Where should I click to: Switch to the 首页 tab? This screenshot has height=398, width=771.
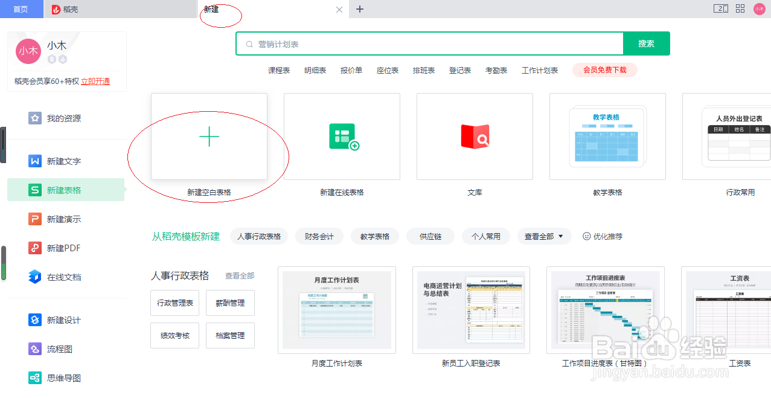pyautogui.click(x=21, y=9)
